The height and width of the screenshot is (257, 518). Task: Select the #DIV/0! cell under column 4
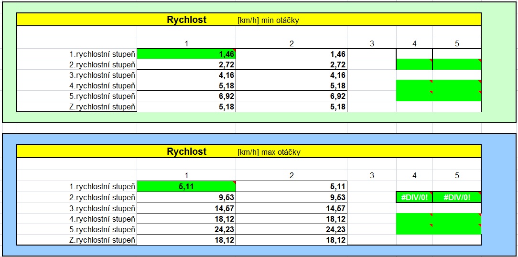[414, 197]
